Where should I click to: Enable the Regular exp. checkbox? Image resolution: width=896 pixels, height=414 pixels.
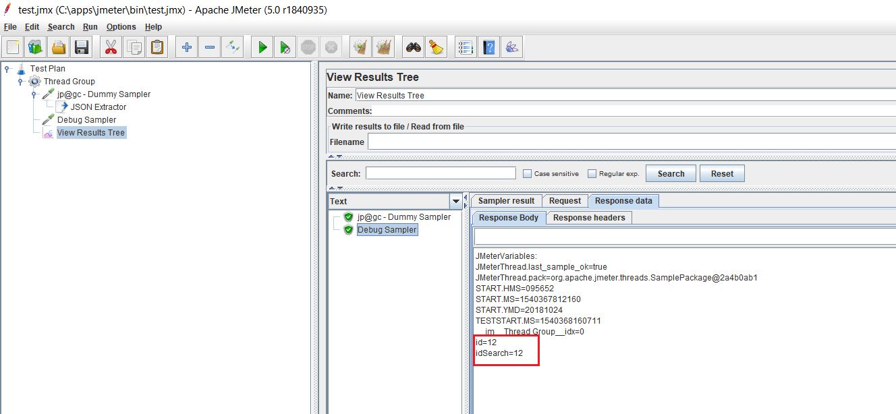[x=592, y=173]
